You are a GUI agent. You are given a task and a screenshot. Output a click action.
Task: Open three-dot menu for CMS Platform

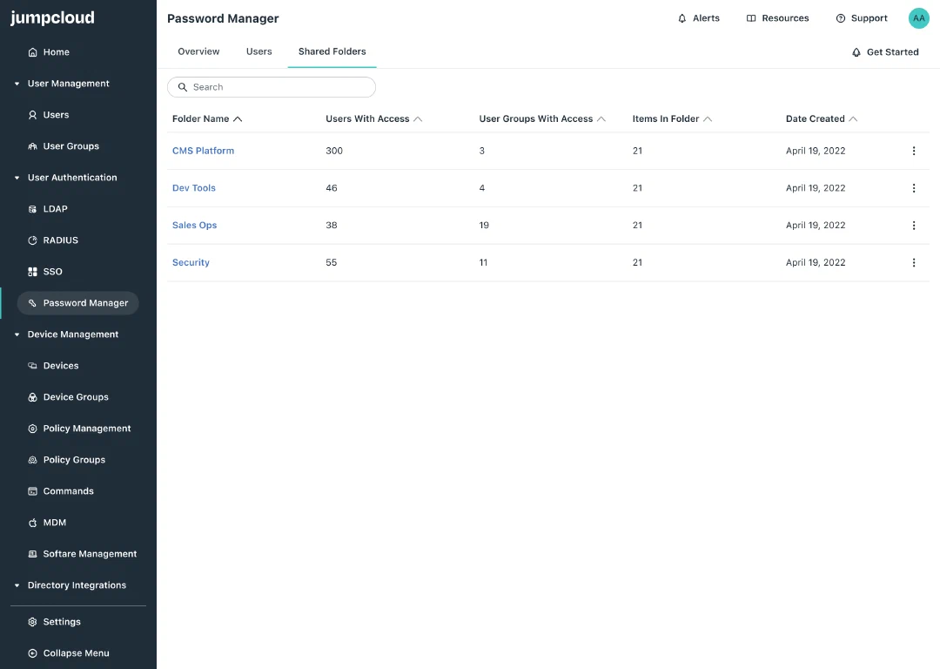(914, 152)
